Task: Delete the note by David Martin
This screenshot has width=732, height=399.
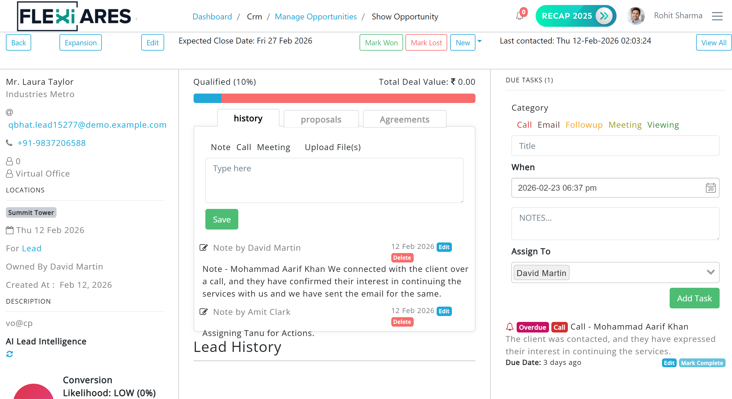Action: click(x=402, y=257)
